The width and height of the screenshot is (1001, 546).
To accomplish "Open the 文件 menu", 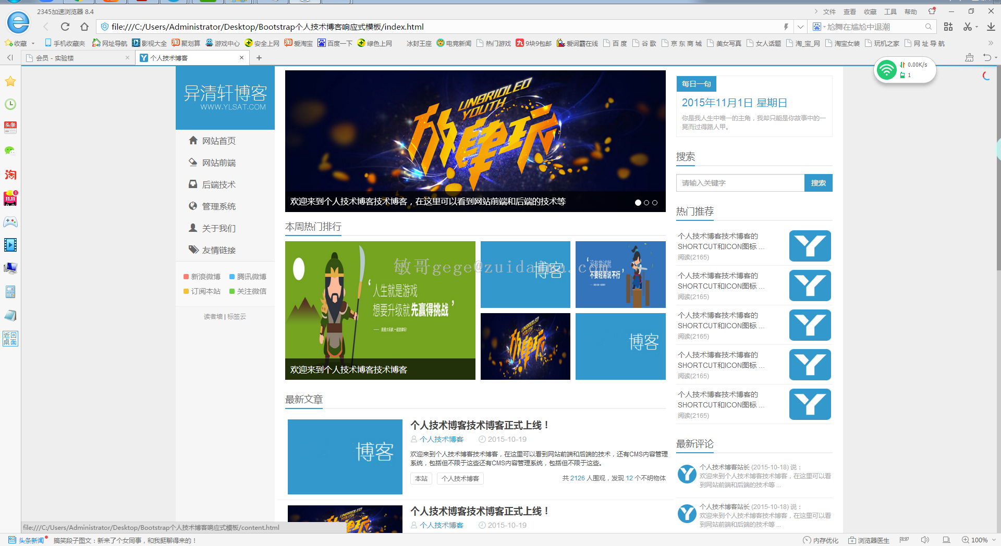I will point(829,11).
